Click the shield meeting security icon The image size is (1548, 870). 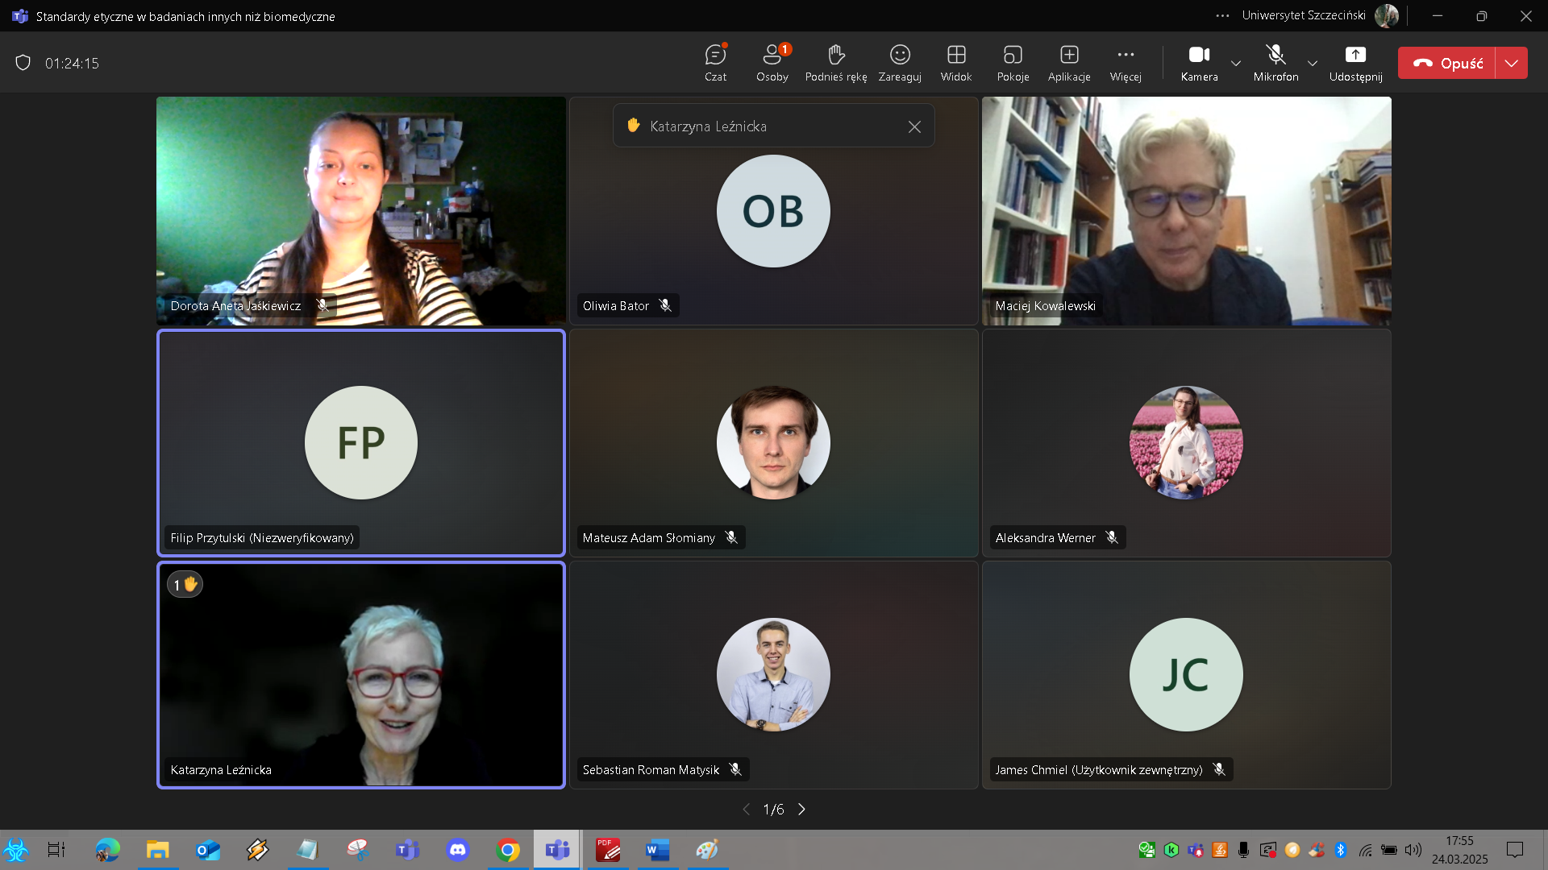(x=23, y=63)
